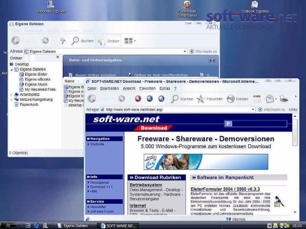
Task: Open History icon in Internet Explorer toolbar
Action: click(x=256, y=99)
